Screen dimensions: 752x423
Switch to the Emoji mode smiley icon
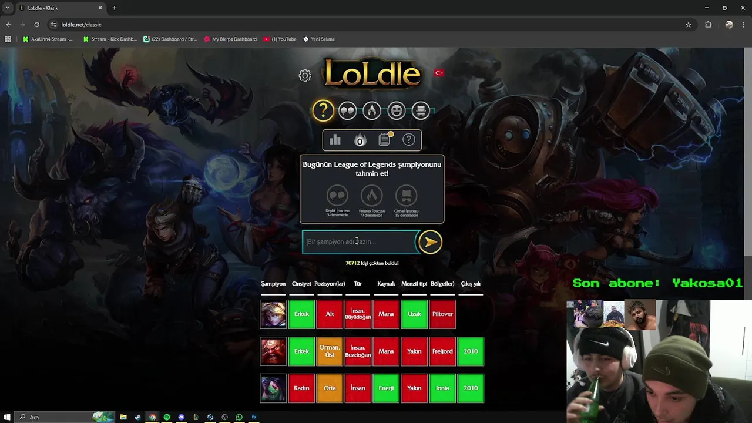397,110
